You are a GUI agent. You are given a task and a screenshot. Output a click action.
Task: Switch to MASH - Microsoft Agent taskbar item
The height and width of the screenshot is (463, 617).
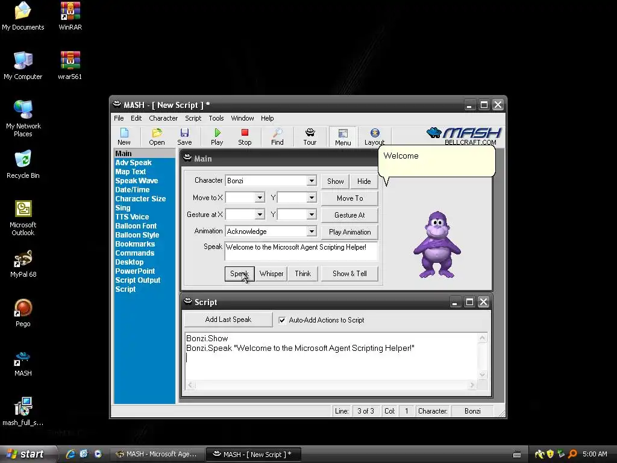pyautogui.click(x=157, y=454)
